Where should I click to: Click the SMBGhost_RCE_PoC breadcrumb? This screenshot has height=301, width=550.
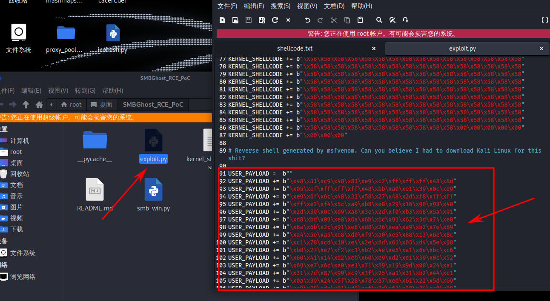153,105
